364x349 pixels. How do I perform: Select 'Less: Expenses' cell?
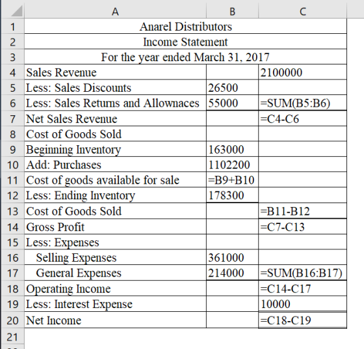[x=116, y=242]
